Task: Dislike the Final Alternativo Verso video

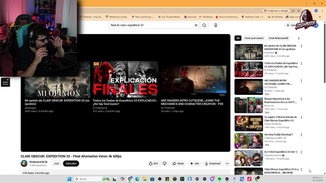Action: tap(165, 163)
